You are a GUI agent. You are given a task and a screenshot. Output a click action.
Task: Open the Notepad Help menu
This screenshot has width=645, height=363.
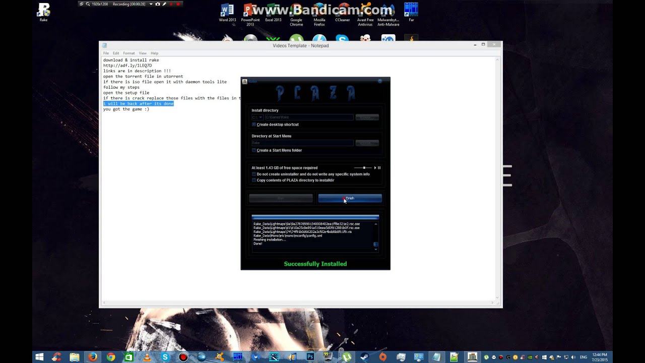[154, 53]
